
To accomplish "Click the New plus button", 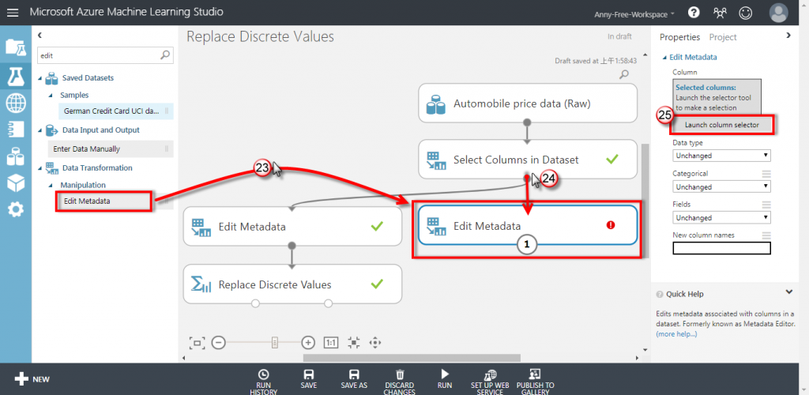I will [x=32, y=379].
